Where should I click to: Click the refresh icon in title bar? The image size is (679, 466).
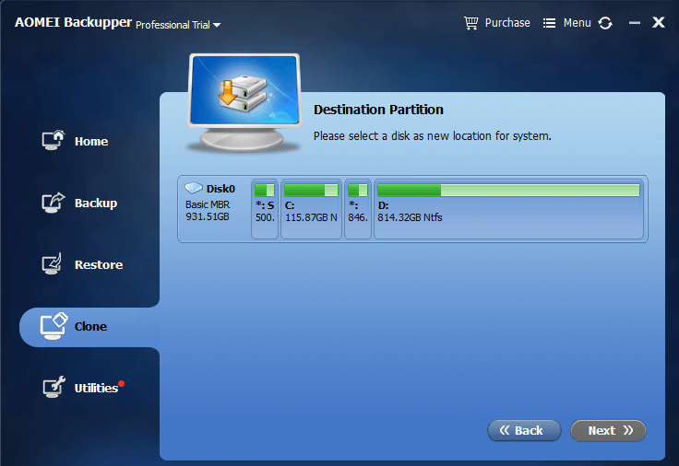[x=605, y=23]
